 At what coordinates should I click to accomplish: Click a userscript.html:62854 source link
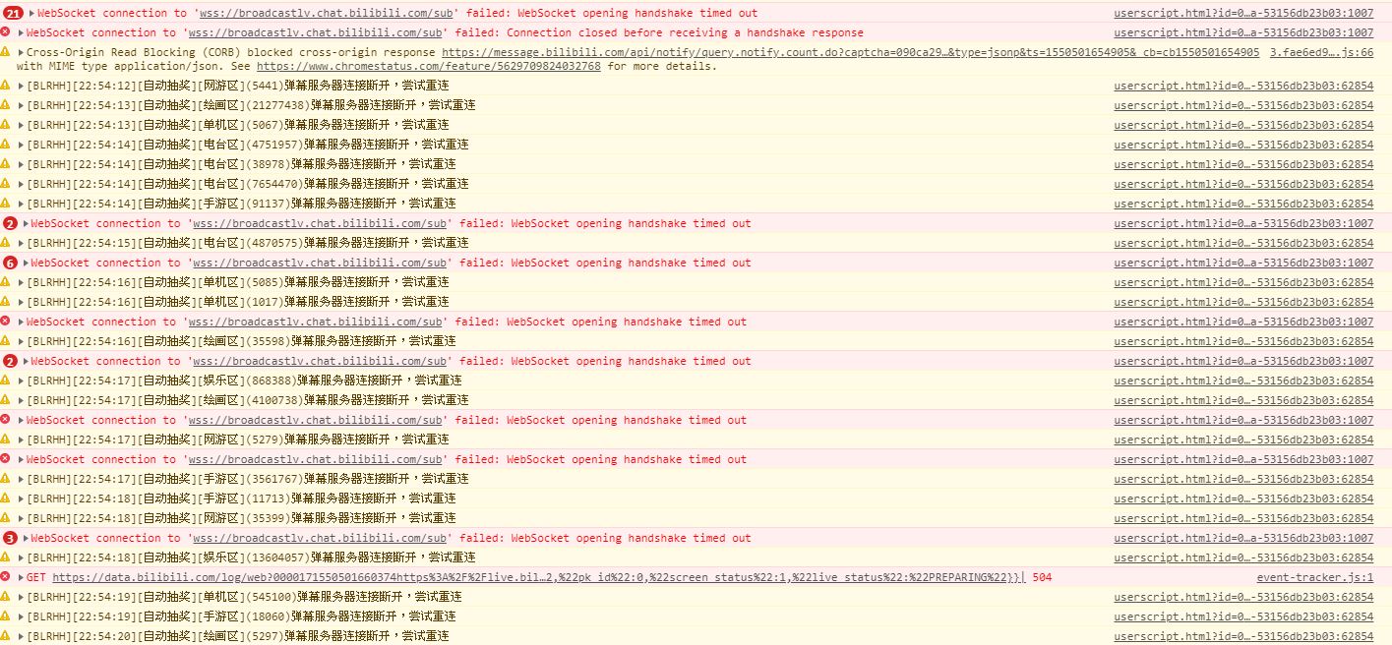[x=1244, y=86]
